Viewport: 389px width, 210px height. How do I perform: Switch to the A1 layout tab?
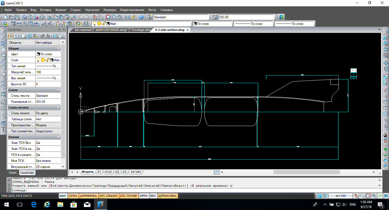99,172
